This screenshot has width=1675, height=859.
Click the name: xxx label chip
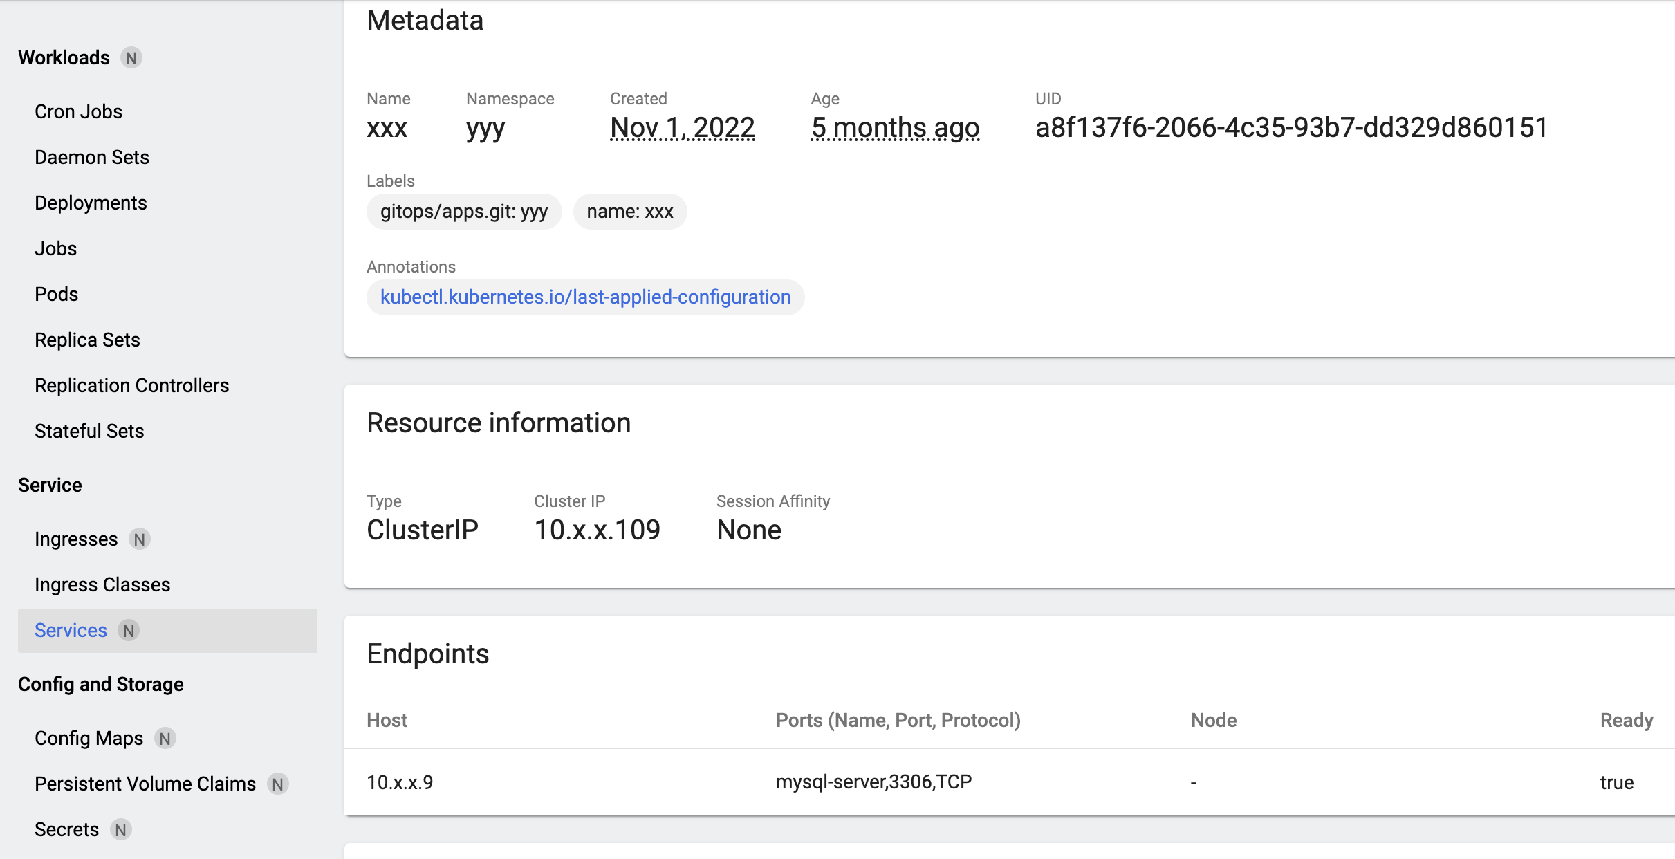point(629,212)
